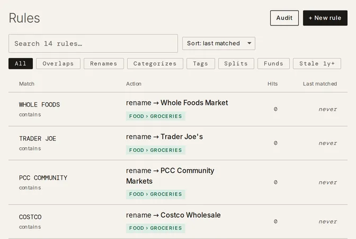Viewport: 356px width, 239px height.
Task: Create a new rule
Action: [325, 18]
